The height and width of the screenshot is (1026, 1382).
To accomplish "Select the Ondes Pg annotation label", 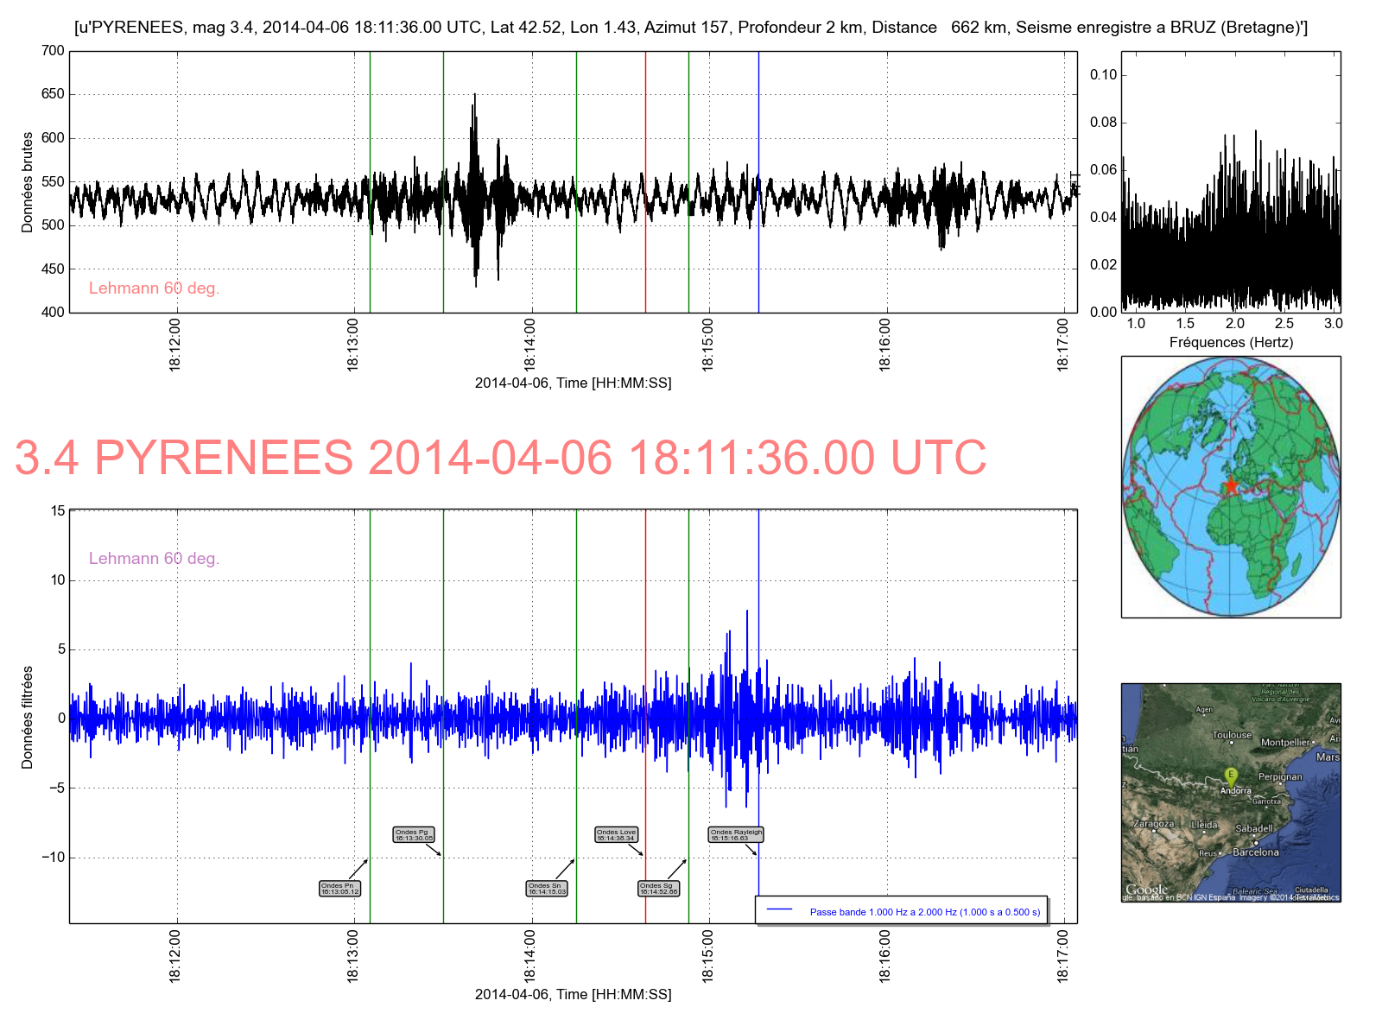I will tap(414, 835).
